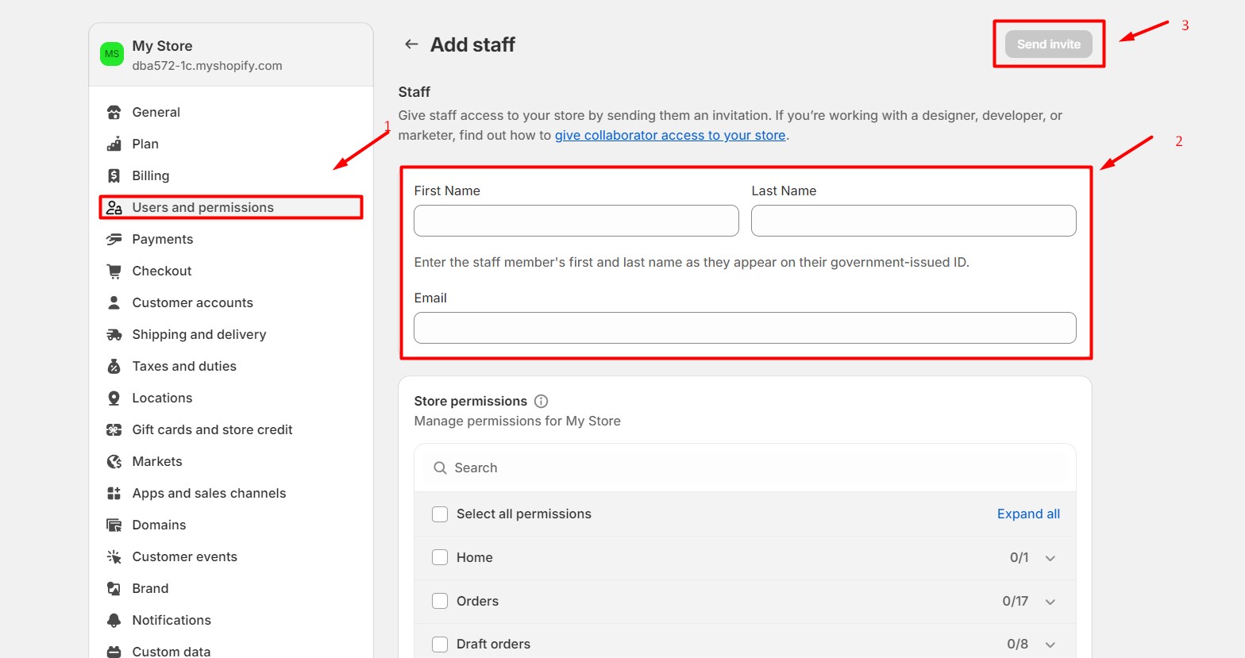Focus the Last Name input field
Screen dimensions: 1245x658
(x=914, y=221)
